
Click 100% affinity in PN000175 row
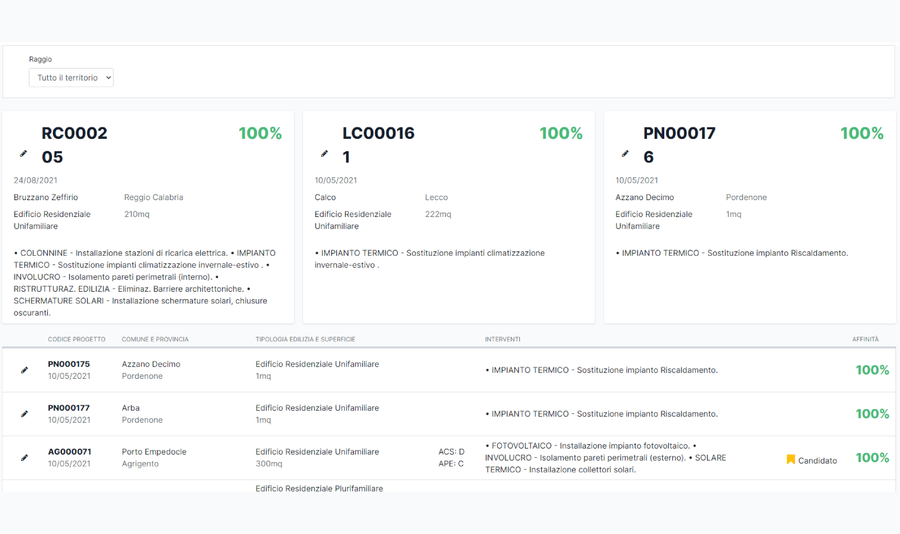tap(872, 370)
